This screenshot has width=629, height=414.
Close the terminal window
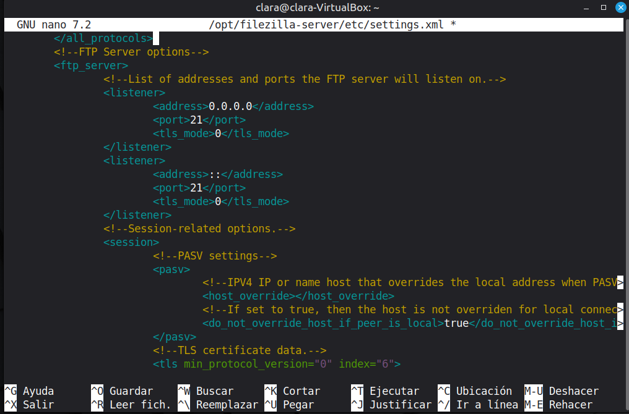point(618,7)
